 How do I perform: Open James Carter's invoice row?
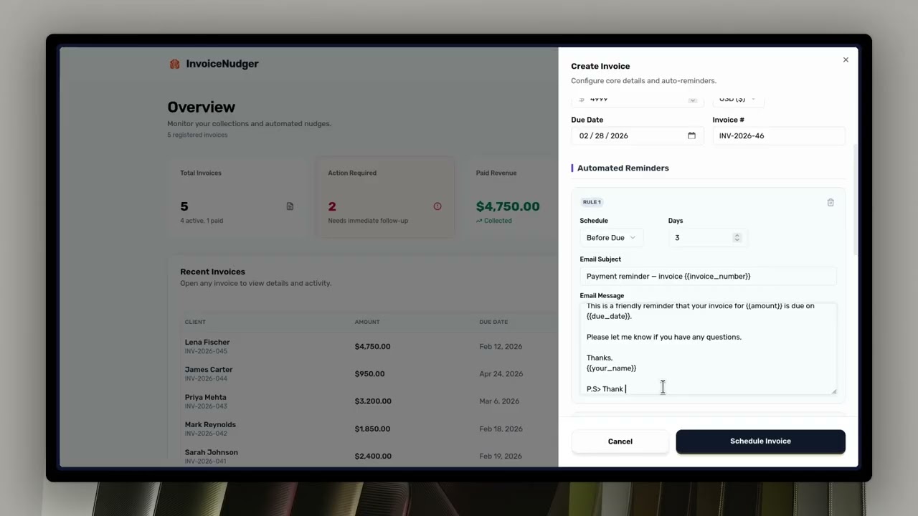369,374
